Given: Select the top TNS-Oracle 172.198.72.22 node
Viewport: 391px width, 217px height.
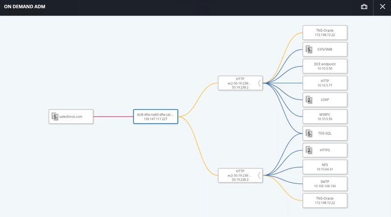Looking at the screenshot, I should 325,33.
